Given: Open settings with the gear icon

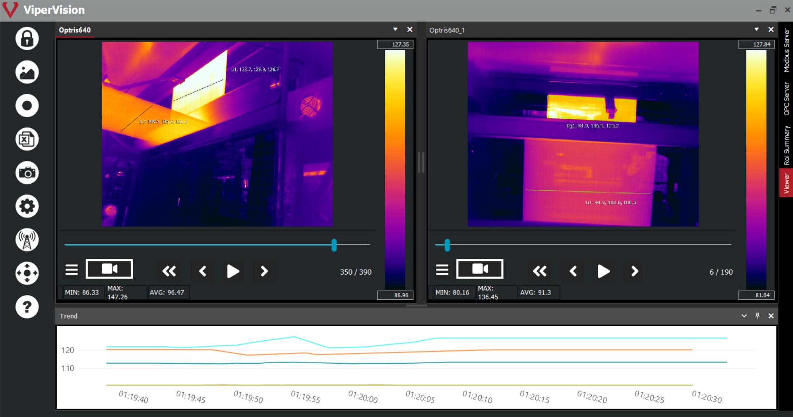Looking at the screenshot, I should pyautogui.click(x=27, y=206).
